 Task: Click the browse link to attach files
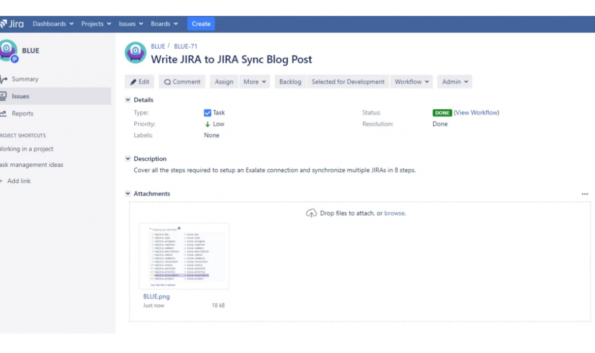(x=394, y=213)
